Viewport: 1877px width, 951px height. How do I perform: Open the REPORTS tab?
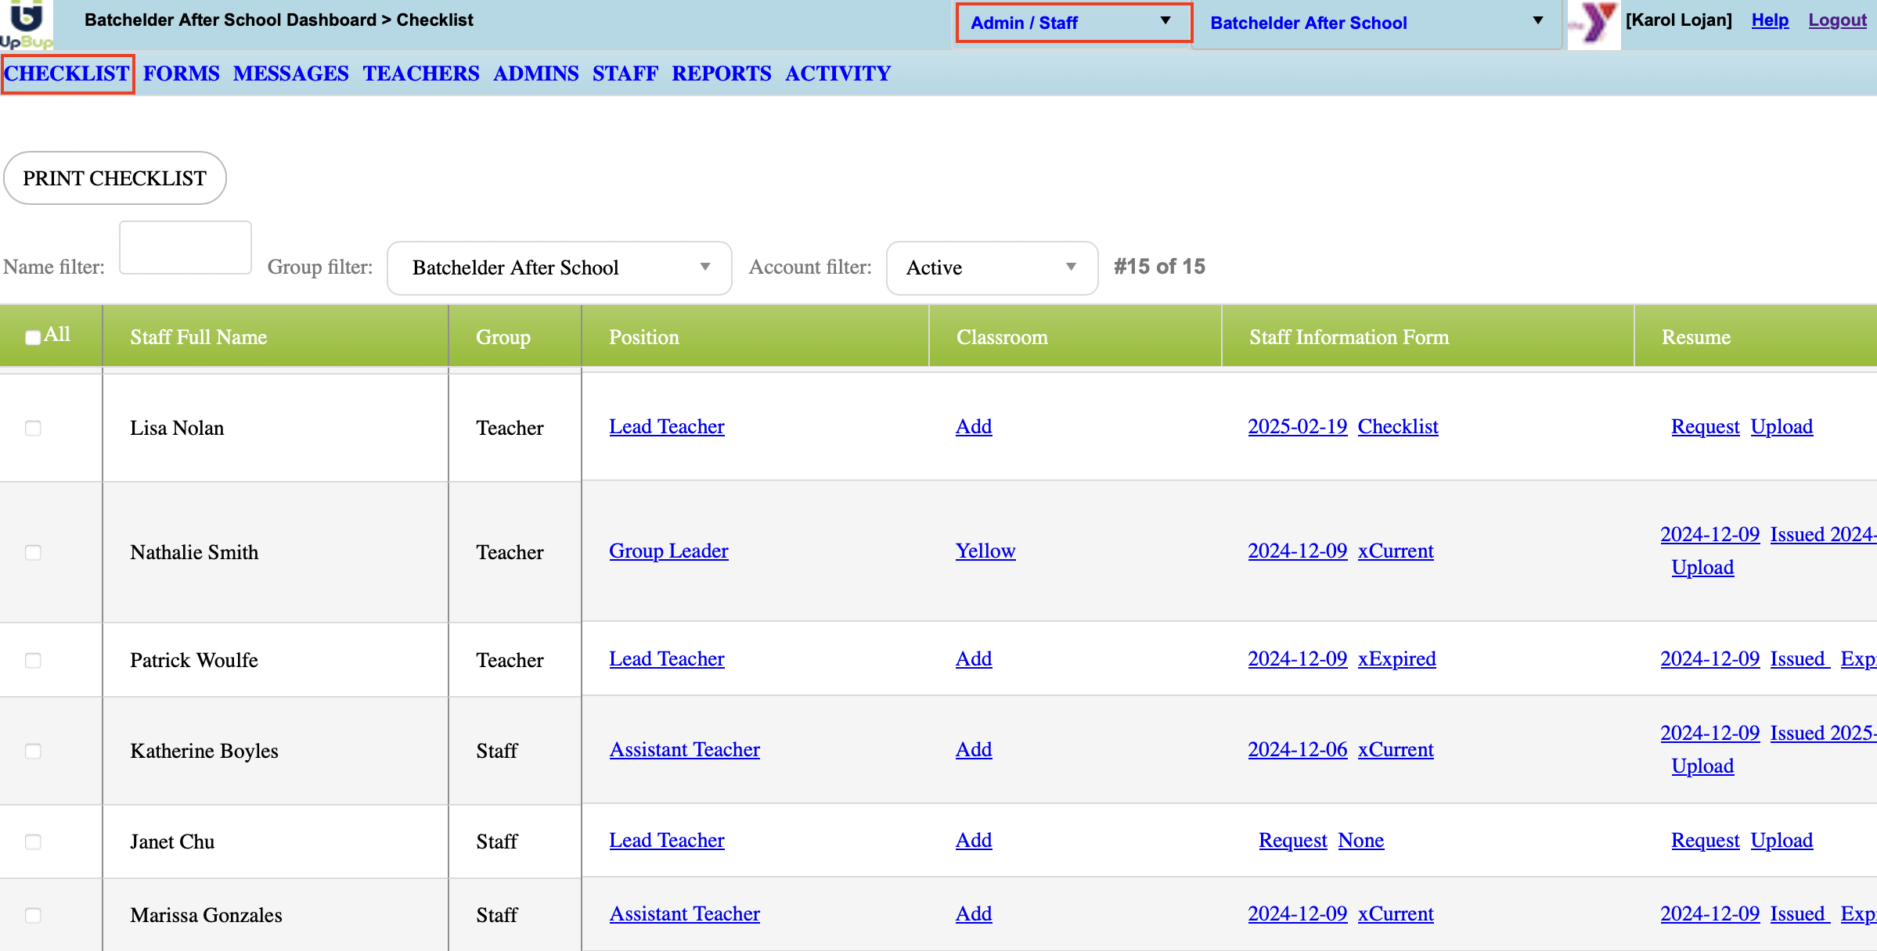[x=721, y=74]
